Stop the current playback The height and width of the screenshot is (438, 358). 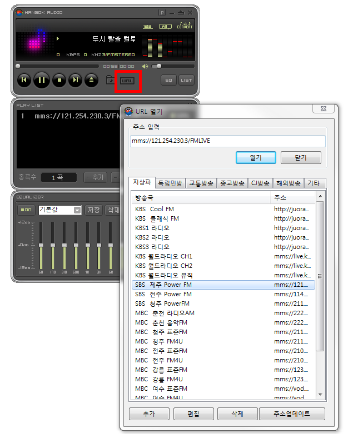point(59,80)
